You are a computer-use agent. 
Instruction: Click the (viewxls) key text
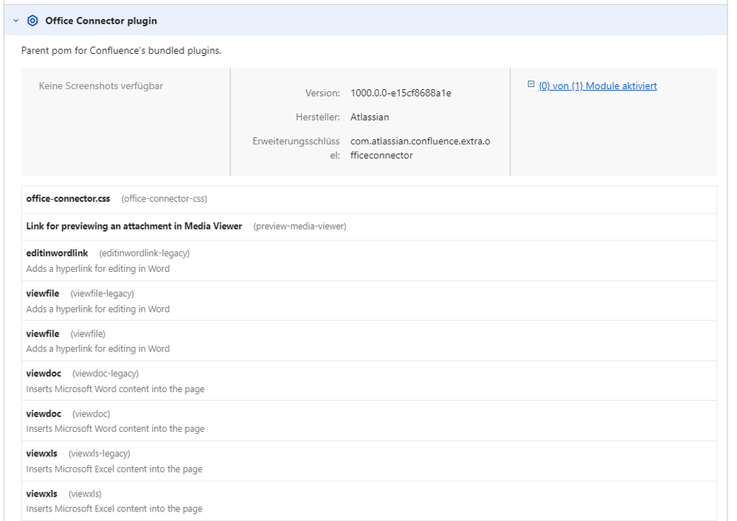point(85,494)
